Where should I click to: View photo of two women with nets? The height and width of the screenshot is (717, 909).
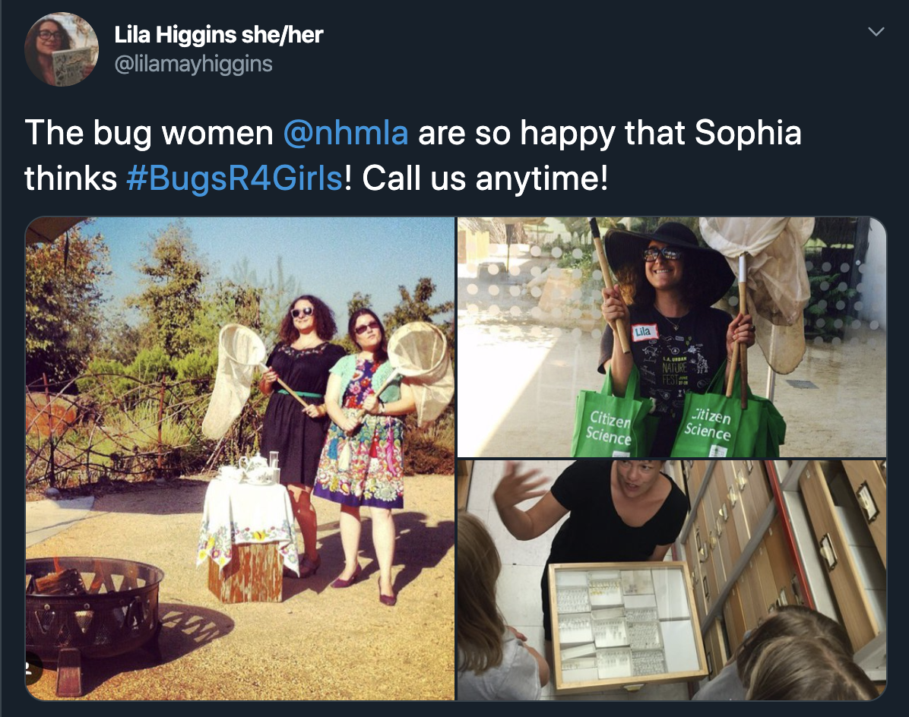coord(240,459)
